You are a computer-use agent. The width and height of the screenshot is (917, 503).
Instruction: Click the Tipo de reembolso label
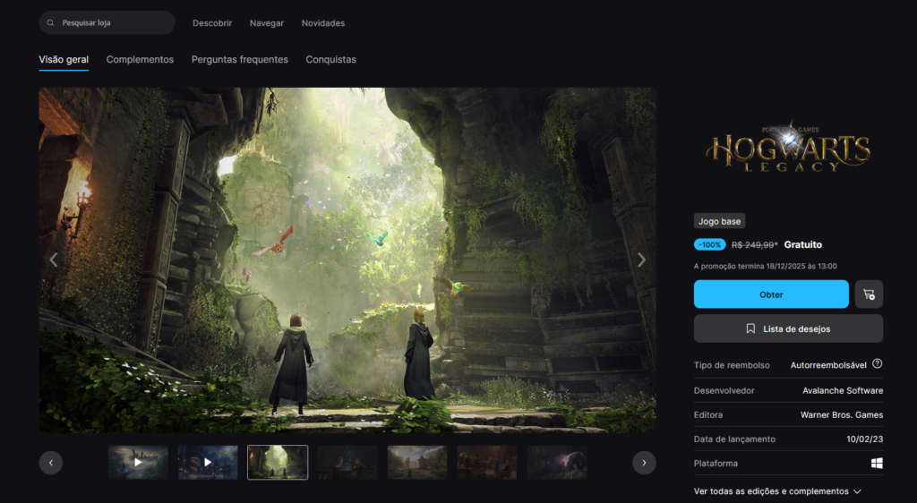(x=732, y=365)
